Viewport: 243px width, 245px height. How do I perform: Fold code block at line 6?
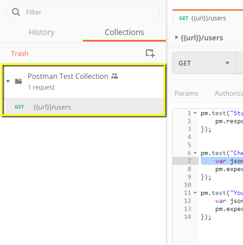click(x=195, y=153)
